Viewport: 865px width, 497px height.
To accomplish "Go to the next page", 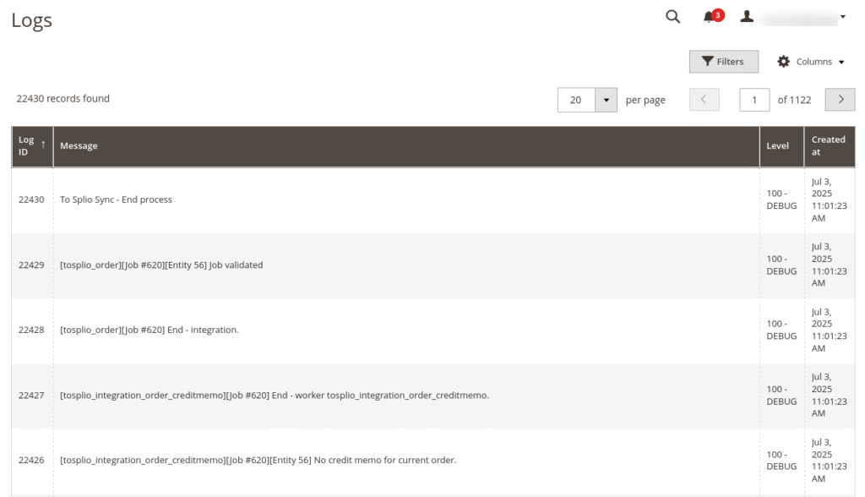I will (x=840, y=100).
